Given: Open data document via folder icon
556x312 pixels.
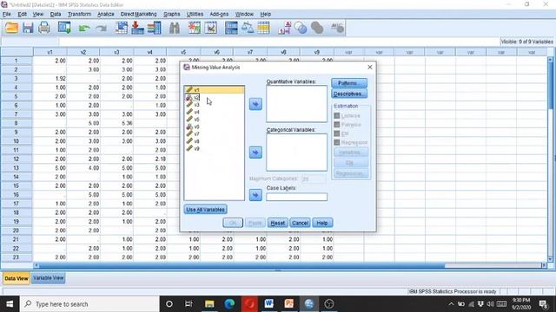Looking at the screenshot, I should pyautogui.click(x=11, y=28).
